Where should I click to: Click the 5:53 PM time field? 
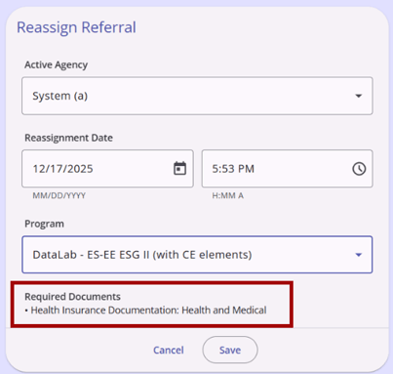[287, 169]
